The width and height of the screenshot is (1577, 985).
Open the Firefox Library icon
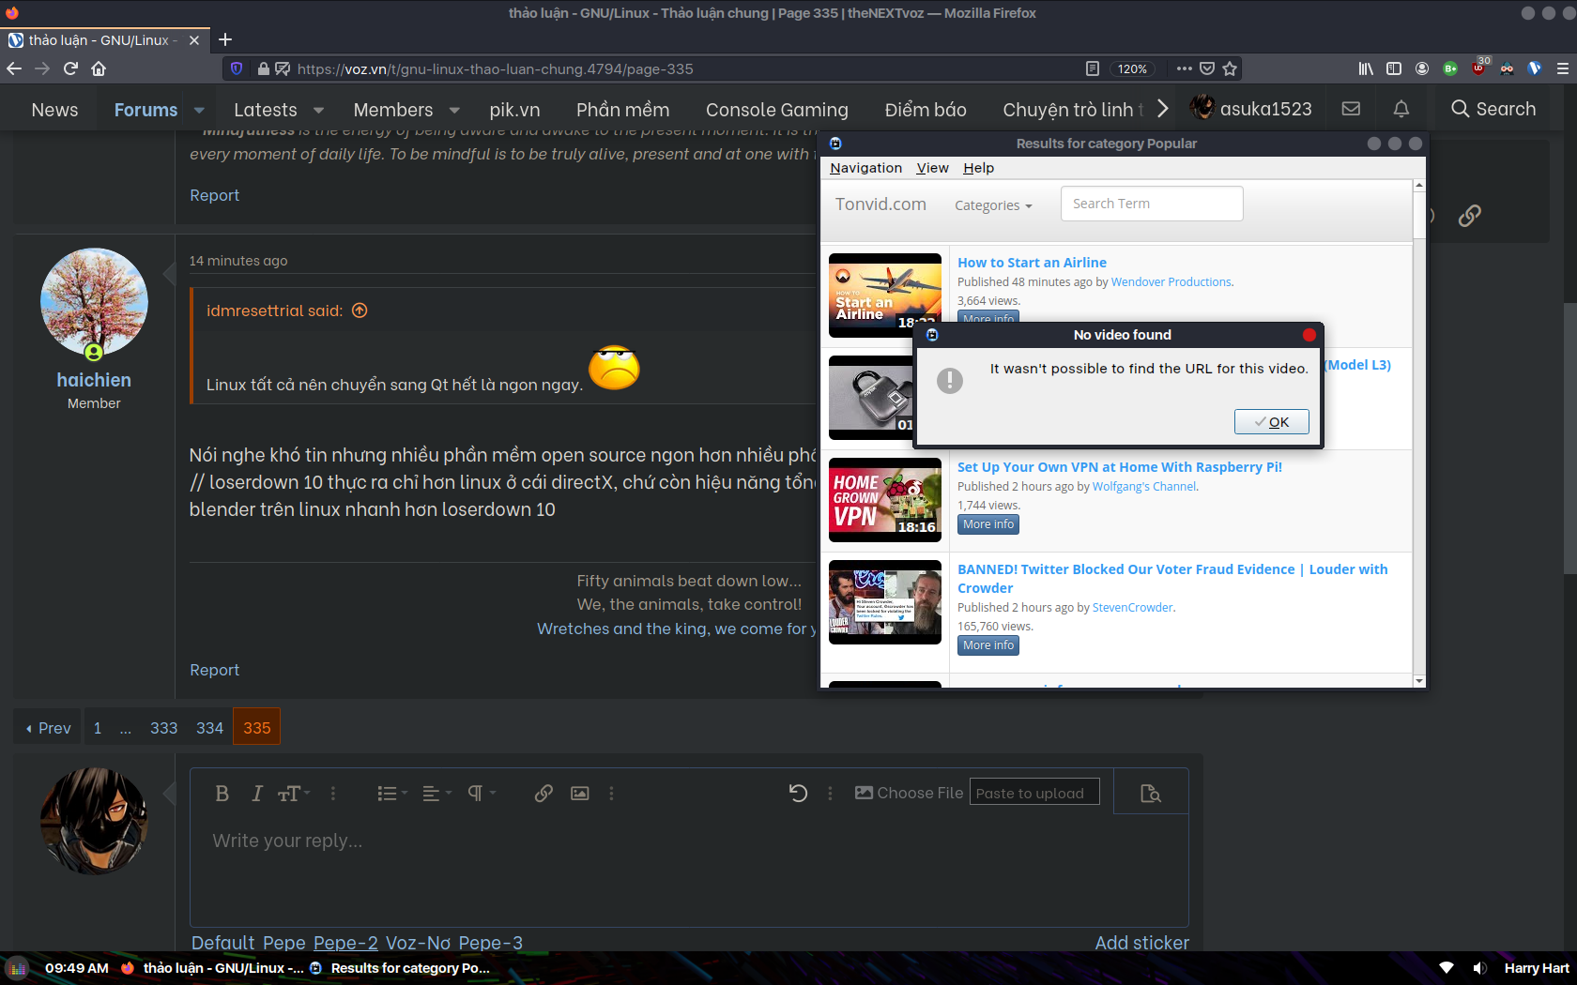pos(1366,68)
